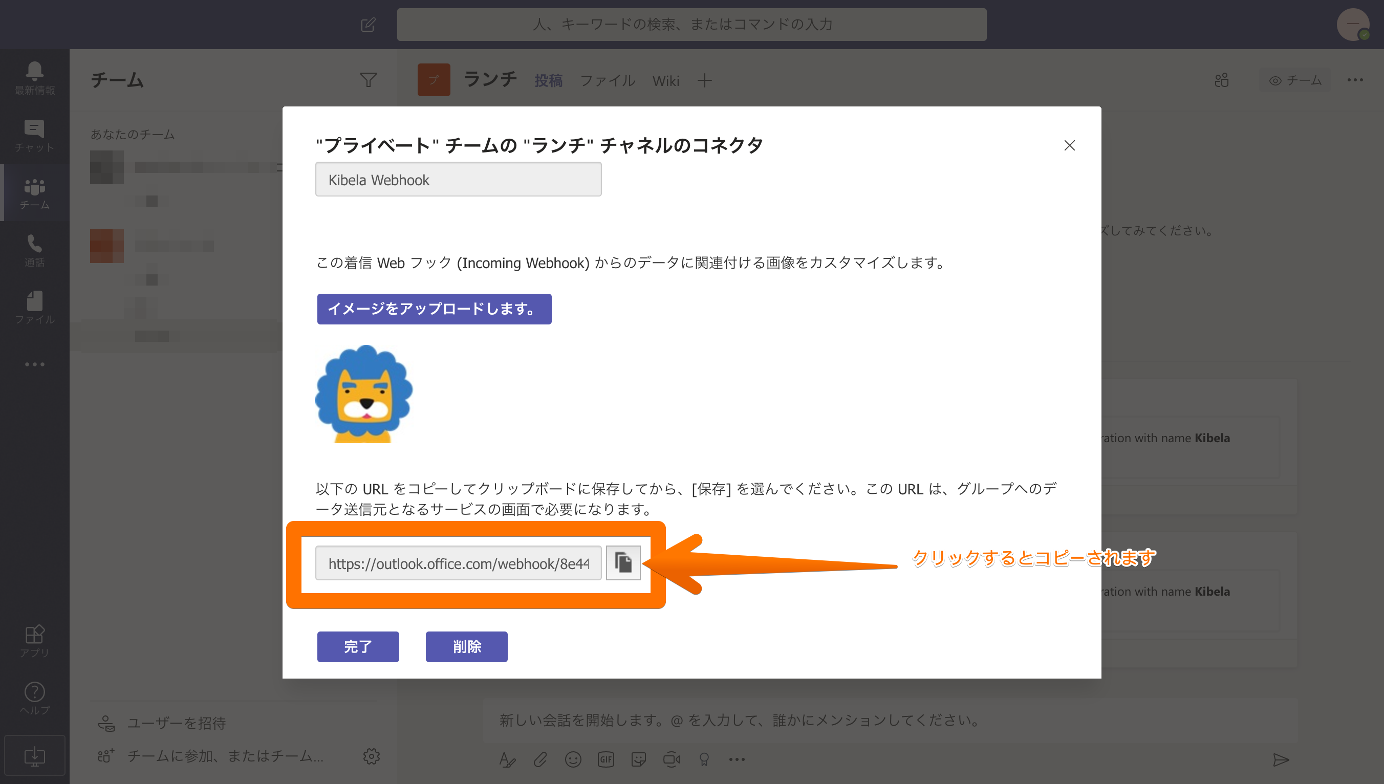Click the イメージをアップロードします button

434,309
